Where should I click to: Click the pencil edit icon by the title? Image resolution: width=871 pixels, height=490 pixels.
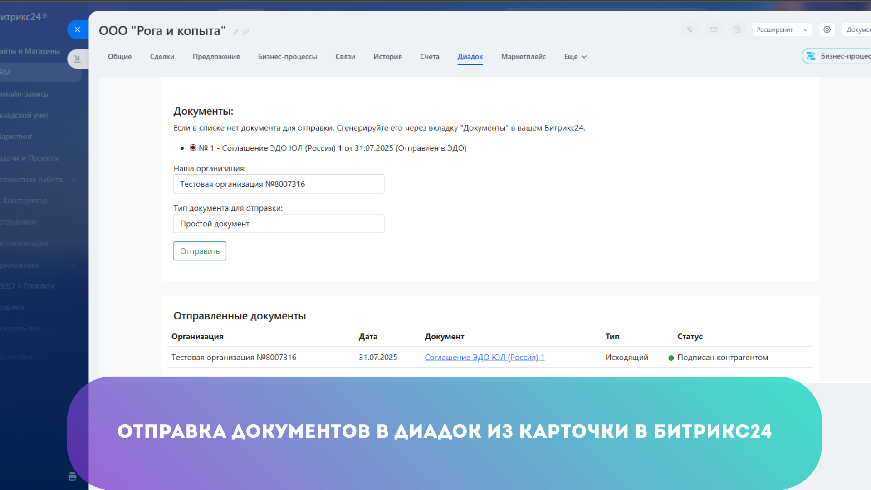pyautogui.click(x=235, y=32)
